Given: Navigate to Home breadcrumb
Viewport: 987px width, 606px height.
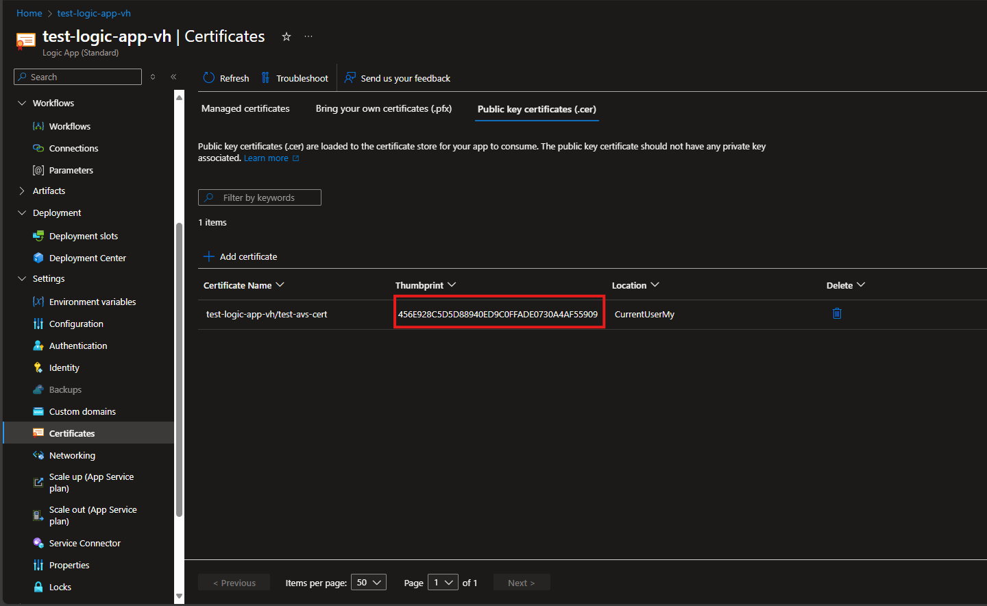Looking at the screenshot, I should (x=29, y=13).
